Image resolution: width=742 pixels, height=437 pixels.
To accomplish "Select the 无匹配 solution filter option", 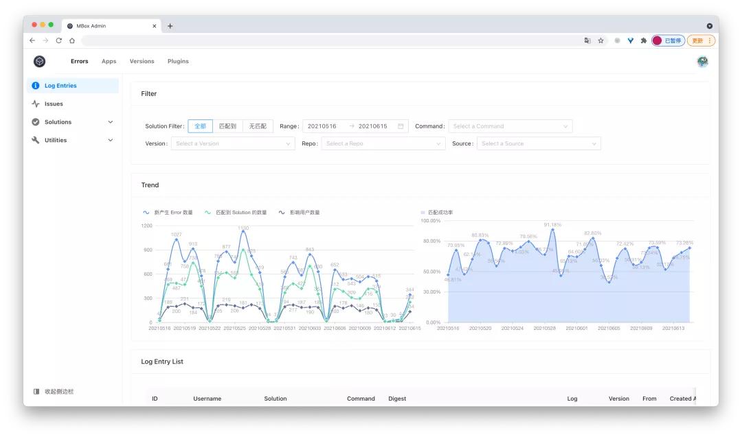I will coord(258,126).
